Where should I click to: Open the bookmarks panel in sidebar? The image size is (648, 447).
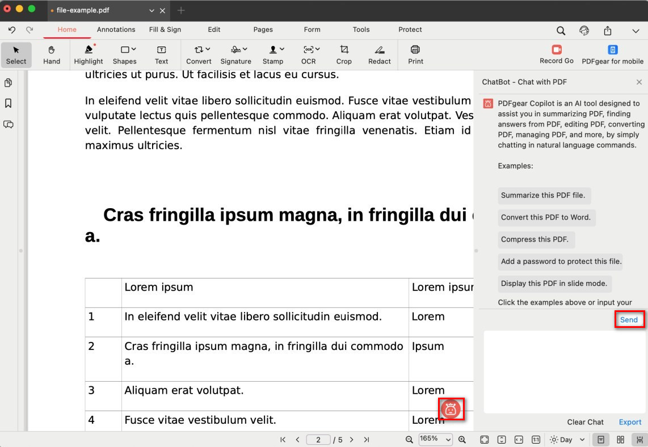click(9, 103)
